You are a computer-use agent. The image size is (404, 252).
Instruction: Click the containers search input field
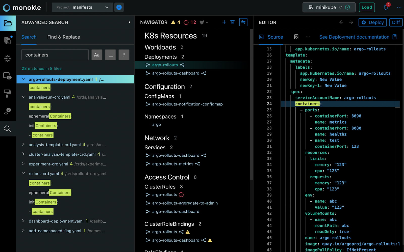coord(55,55)
